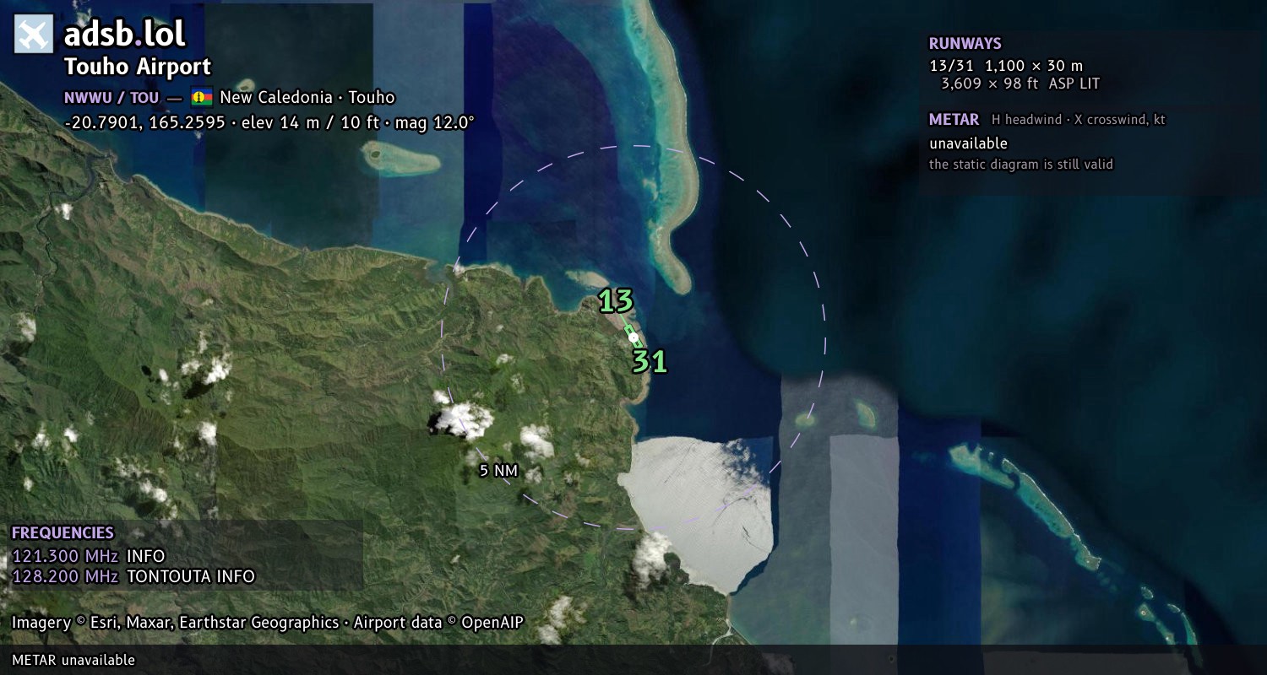Select the runway 31 end label

[x=650, y=362]
